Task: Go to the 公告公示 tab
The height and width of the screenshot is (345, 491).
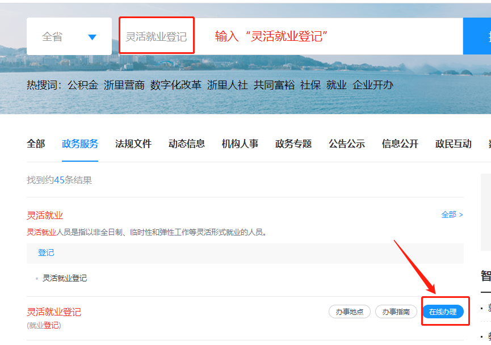Action: tap(347, 144)
